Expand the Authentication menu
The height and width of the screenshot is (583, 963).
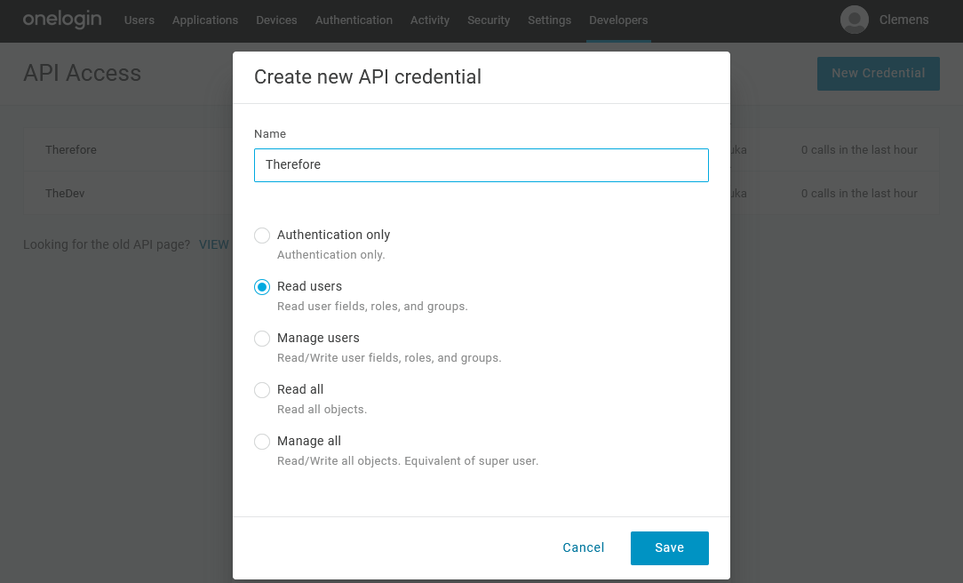click(354, 20)
